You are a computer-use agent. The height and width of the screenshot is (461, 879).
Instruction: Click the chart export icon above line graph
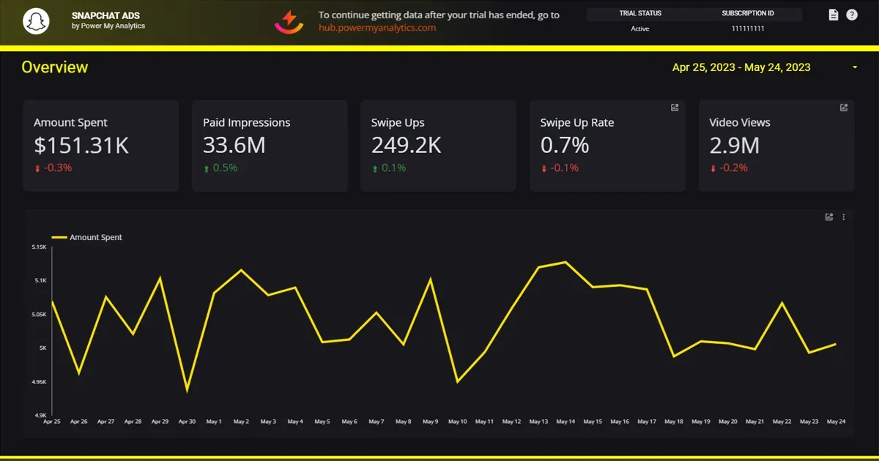[829, 217]
